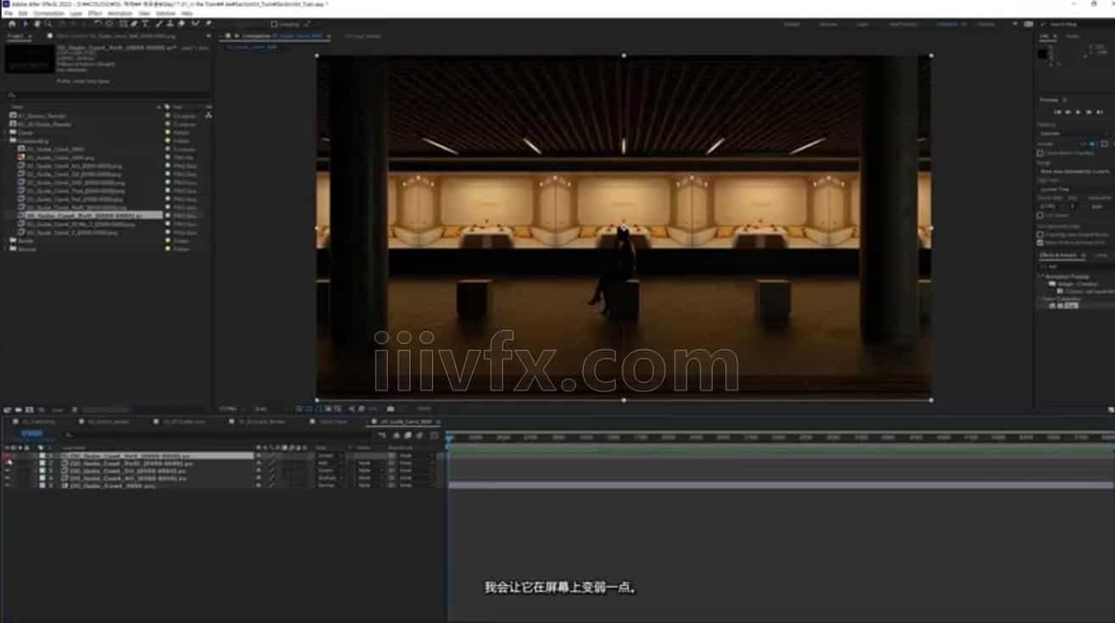Enable Cache Before Playback checkbox
This screenshot has height=623, width=1115.
pyautogui.click(x=1040, y=153)
